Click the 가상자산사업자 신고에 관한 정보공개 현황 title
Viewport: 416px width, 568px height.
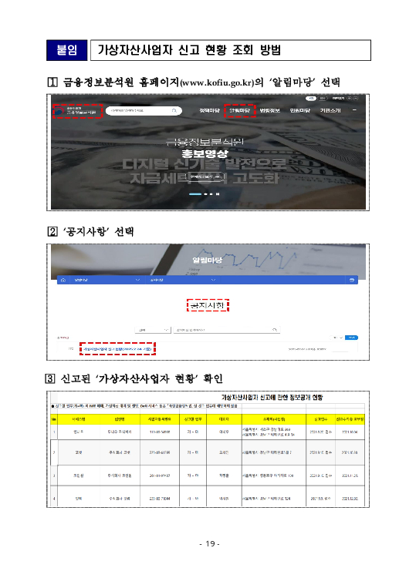(272, 398)
